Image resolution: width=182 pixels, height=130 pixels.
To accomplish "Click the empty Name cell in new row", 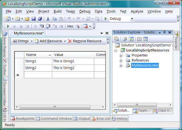I will (38, 75).
